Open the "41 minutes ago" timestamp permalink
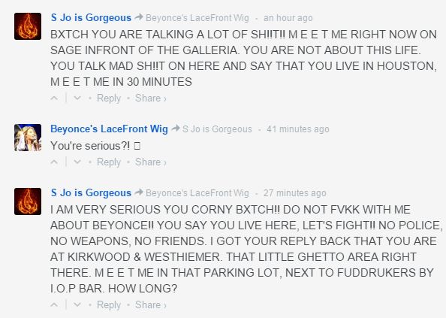The image size is (446, 318). 298,129
